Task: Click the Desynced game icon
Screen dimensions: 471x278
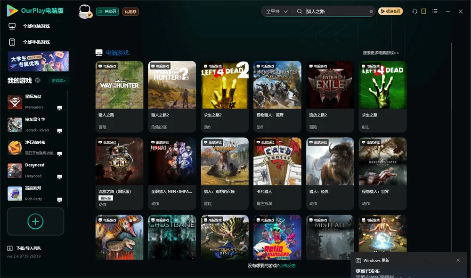Action: click(x=15, y=171)
